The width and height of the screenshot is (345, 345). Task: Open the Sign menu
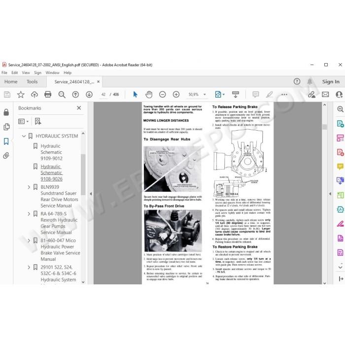coord(37,72)
